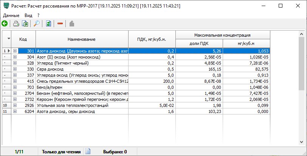The width and height of the screenshot is (307, 156).
Task: Open the Вид menu
Action: coord(28,15)
